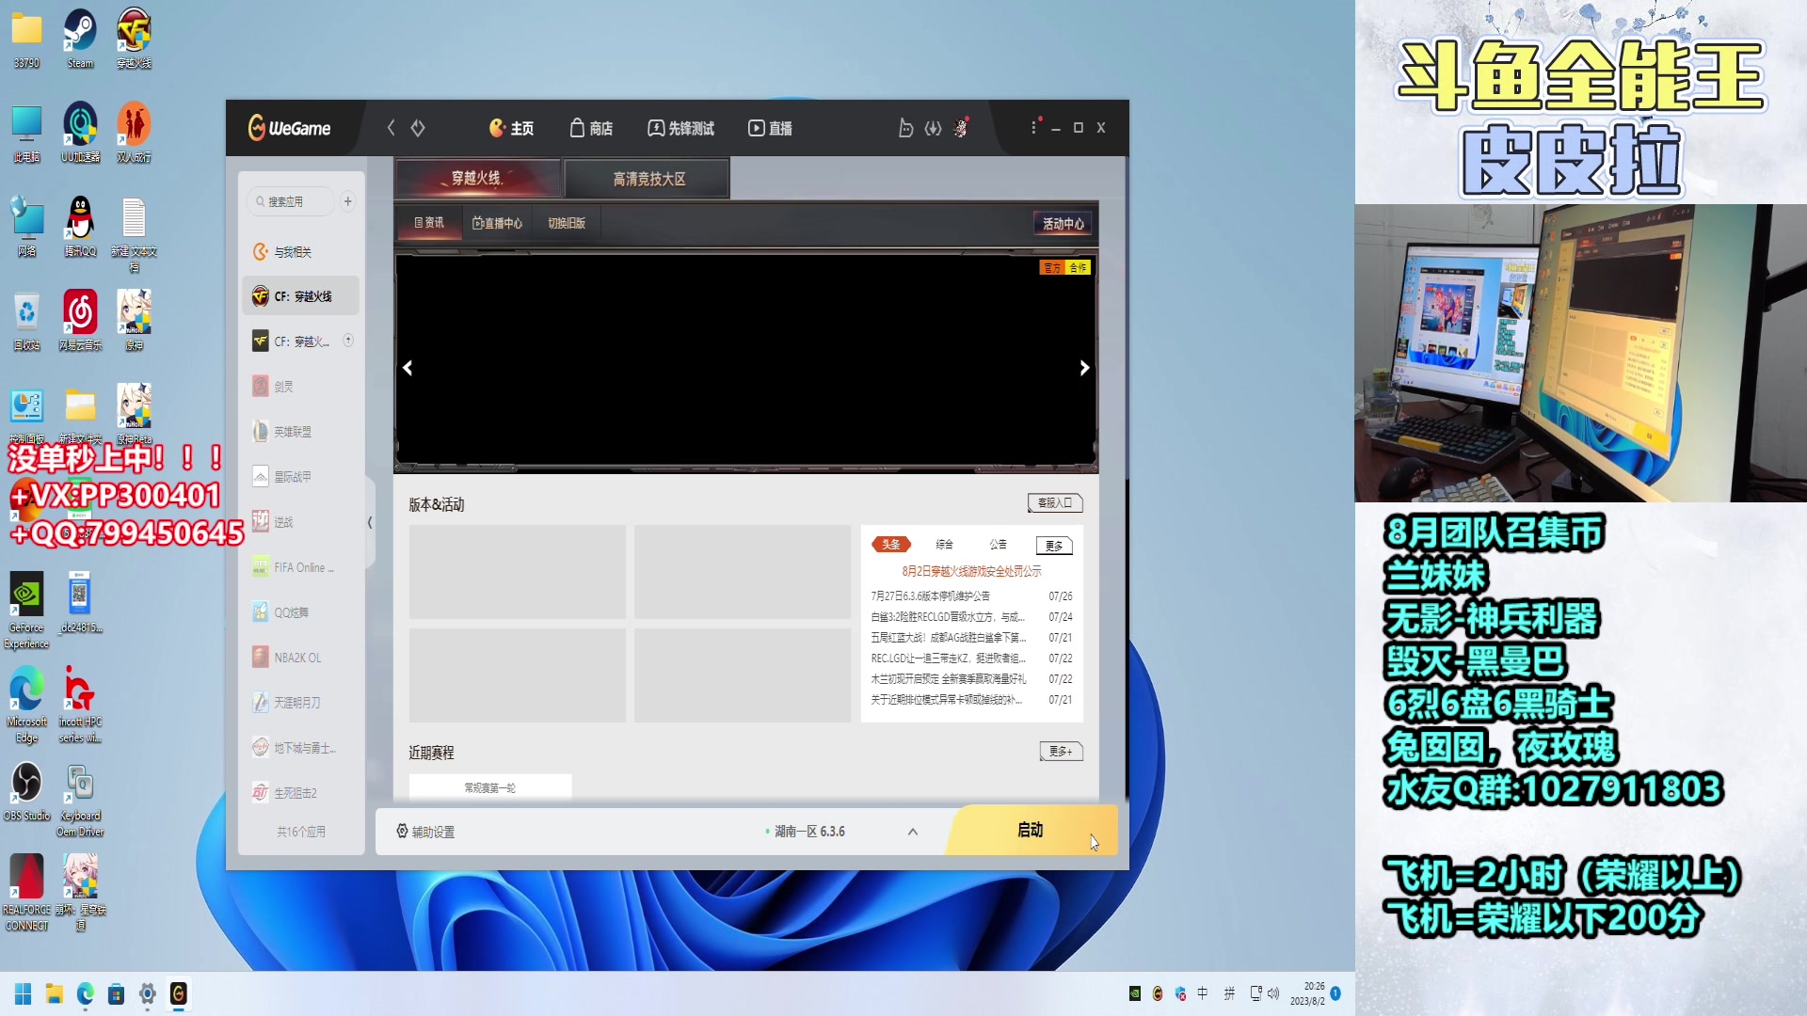Click the WeGame logo

coord(289,128)
